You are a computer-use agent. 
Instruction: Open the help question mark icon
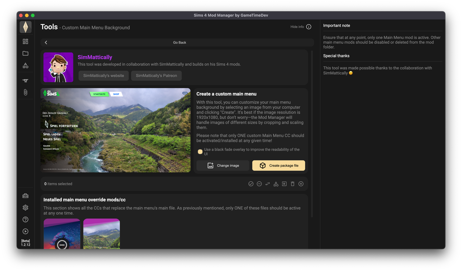25,219
